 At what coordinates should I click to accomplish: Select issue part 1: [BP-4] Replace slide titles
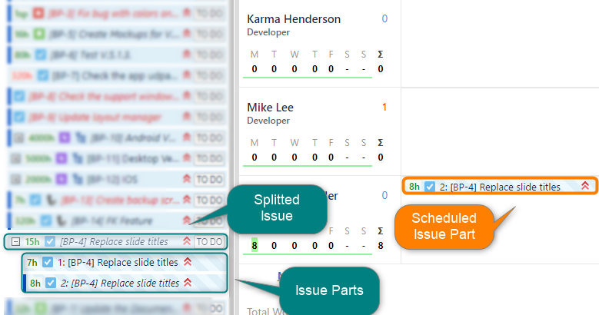click(125, 262)
